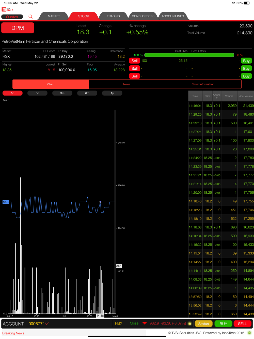Tap the Total Volume value 214,390

pos(245,33)
